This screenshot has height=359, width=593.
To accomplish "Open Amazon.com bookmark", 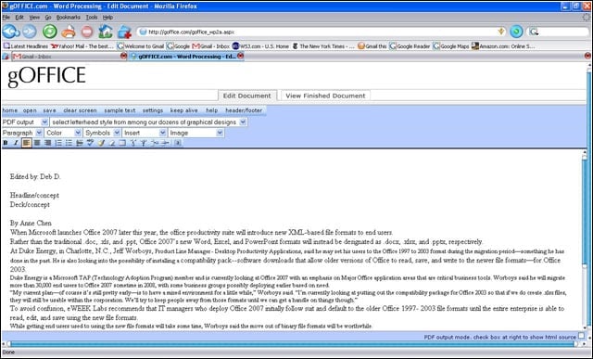I will point(503,45).
